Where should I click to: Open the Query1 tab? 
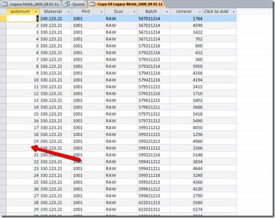click(x=75, y=4)
